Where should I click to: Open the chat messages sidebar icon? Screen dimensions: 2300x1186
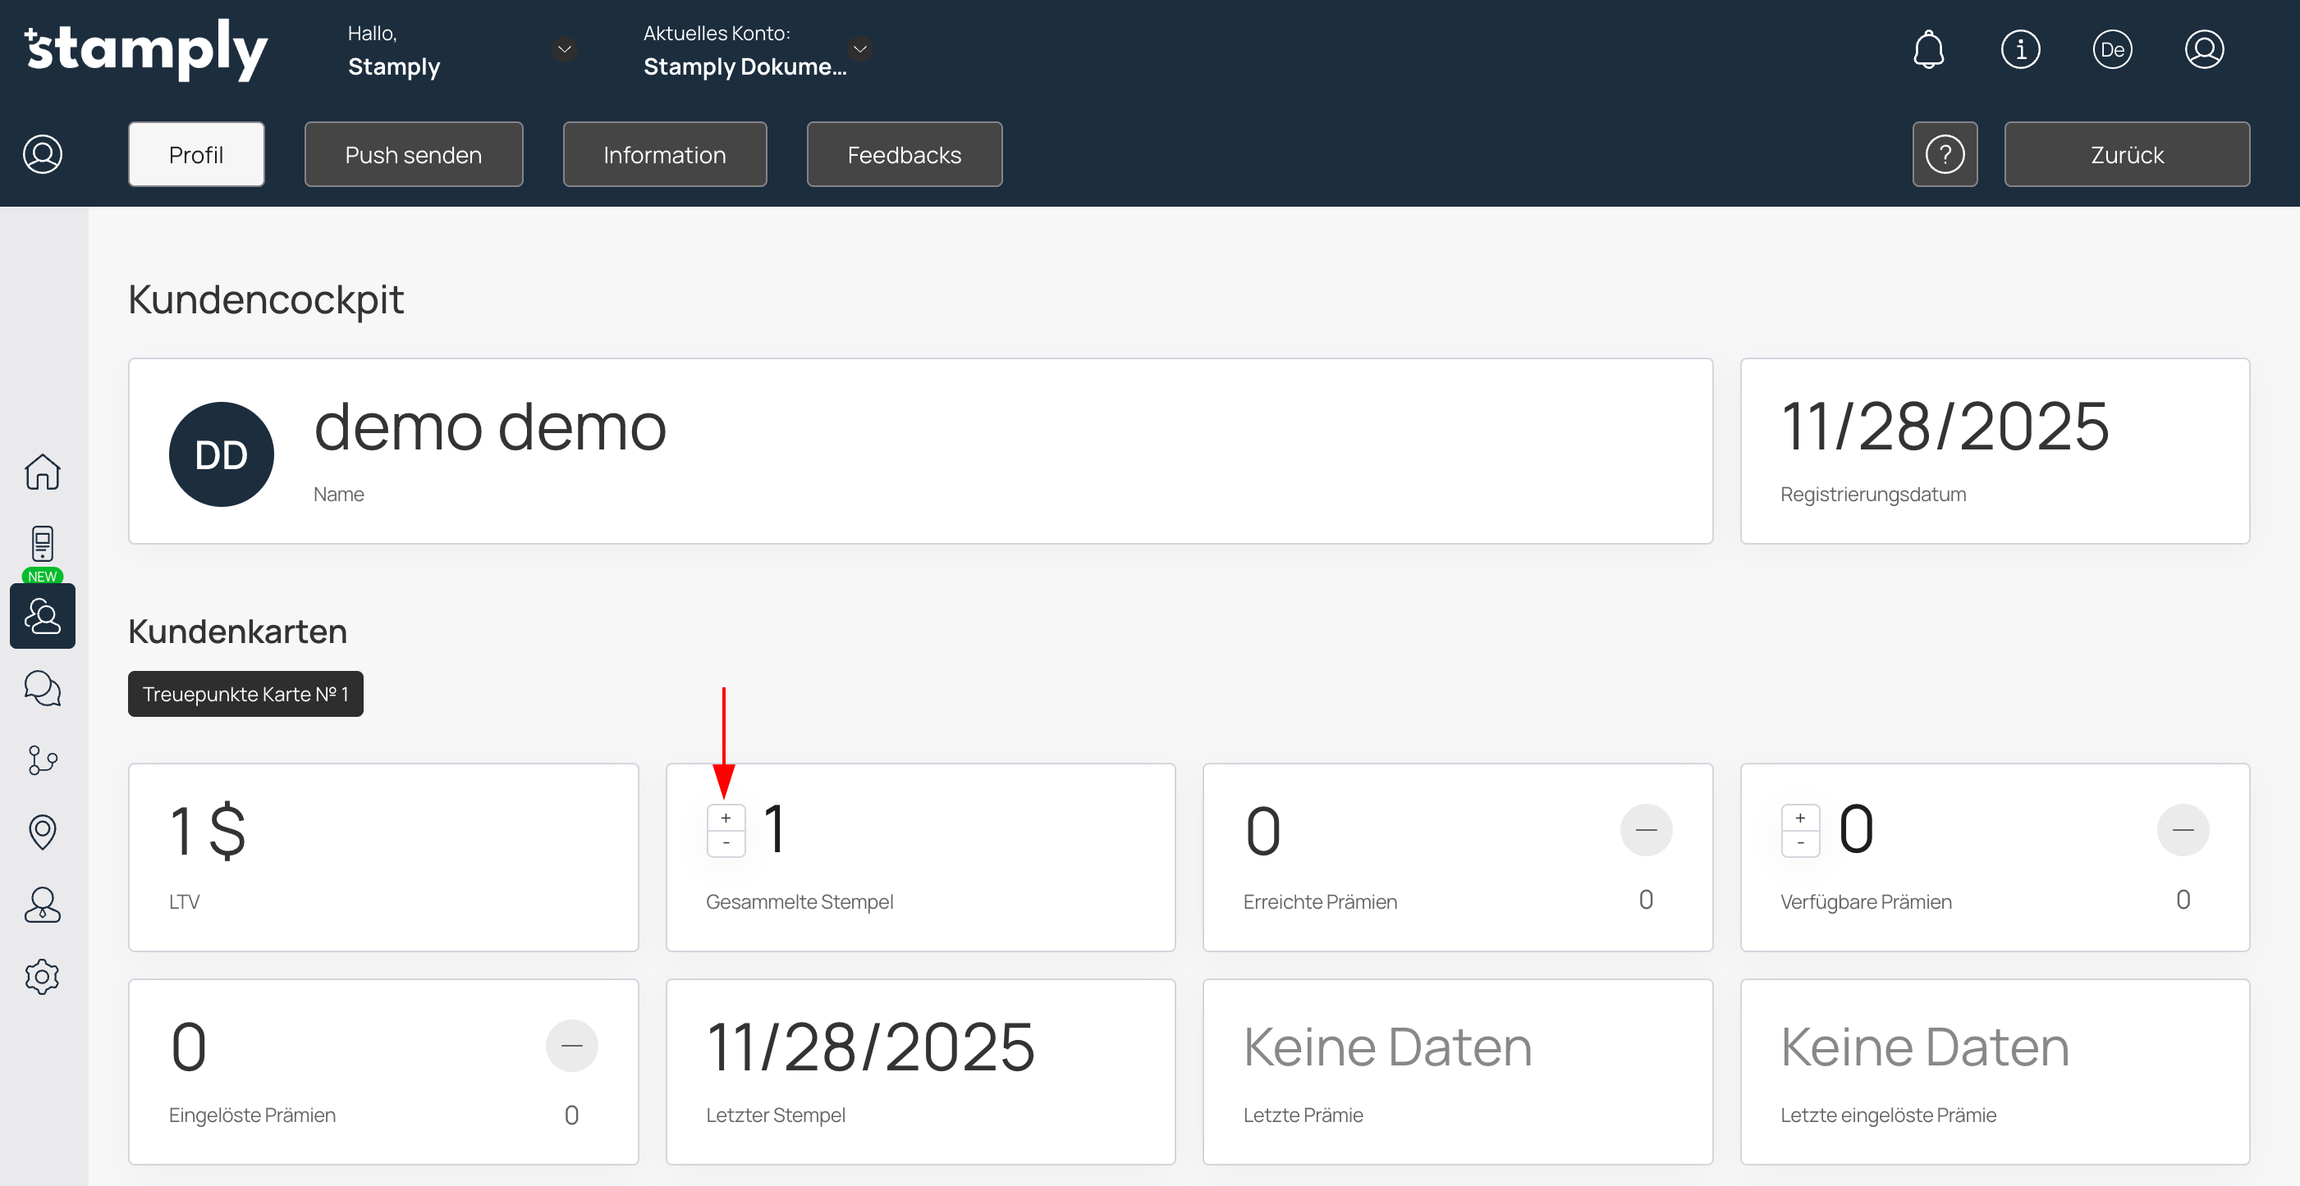click(x=42, y=688)
